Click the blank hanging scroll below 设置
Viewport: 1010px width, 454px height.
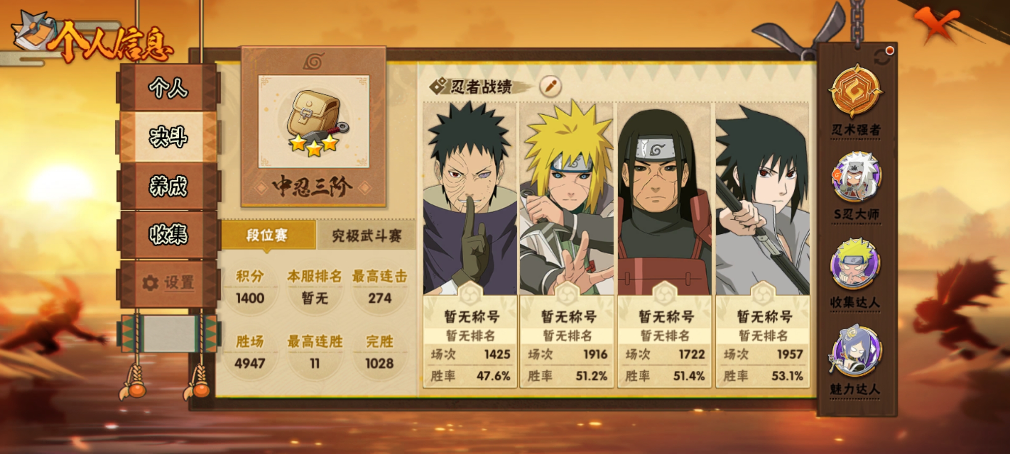[x=169, y=334]
